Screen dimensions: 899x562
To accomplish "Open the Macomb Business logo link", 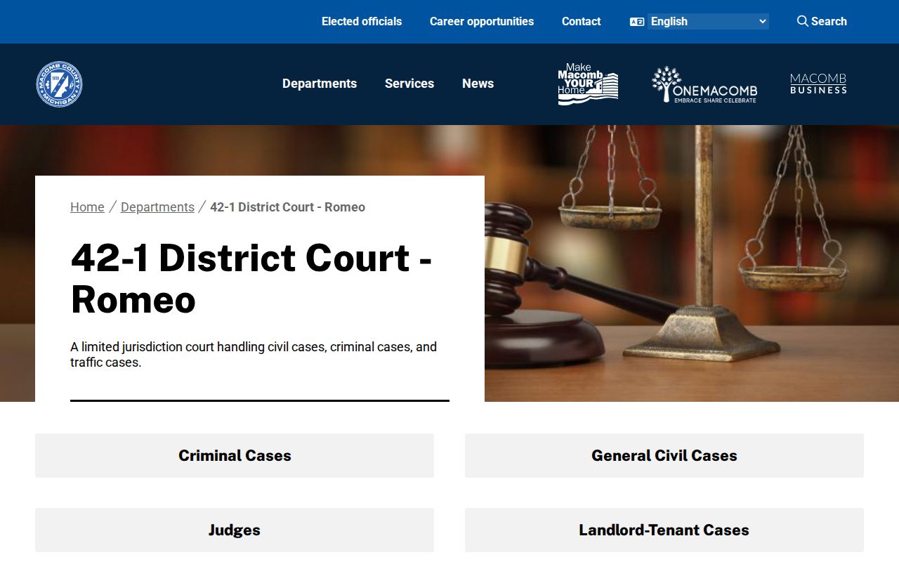I will coord(818,84).
